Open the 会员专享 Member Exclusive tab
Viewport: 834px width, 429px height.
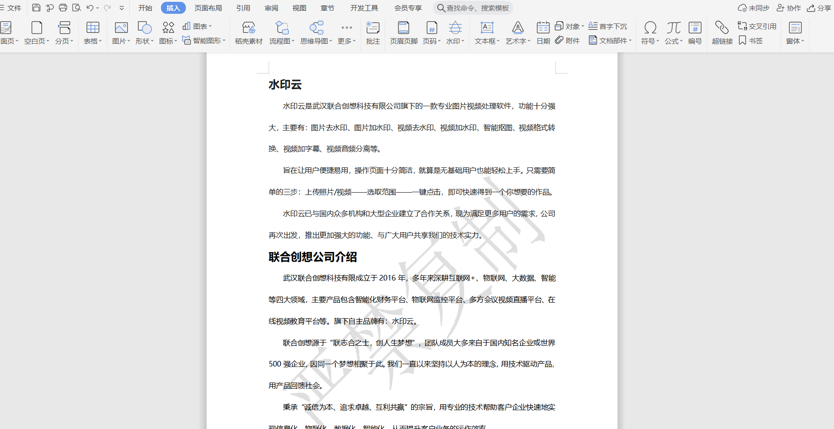[408, 8]
